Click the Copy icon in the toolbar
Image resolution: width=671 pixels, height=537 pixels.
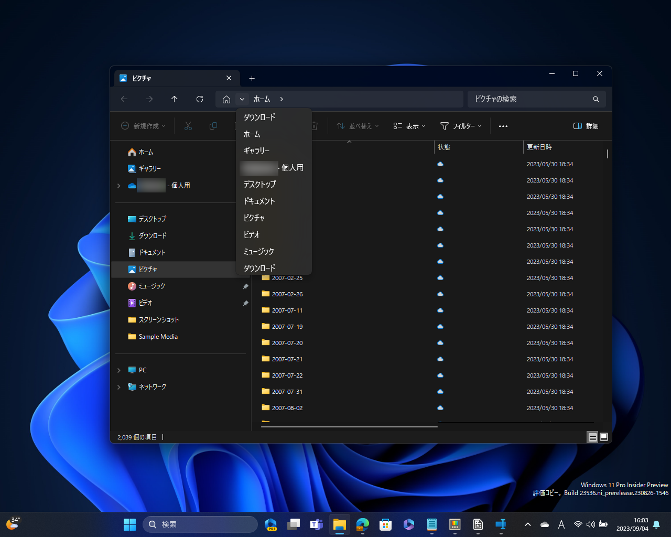213,126
